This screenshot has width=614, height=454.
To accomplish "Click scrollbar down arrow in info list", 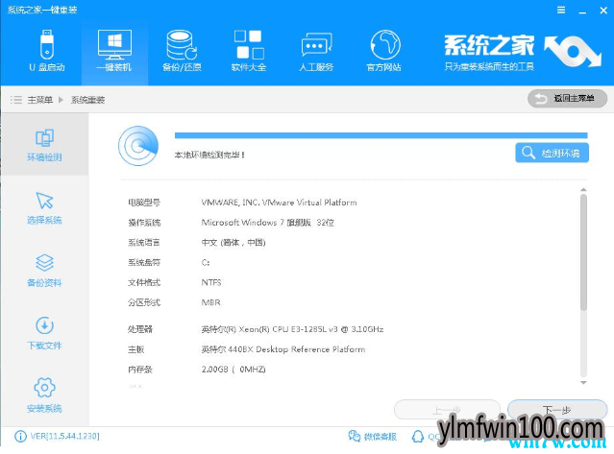I will tap(583, 382).
